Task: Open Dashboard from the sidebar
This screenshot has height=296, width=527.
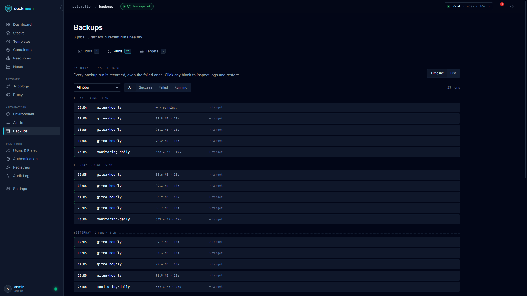Action: tap(32, 25)
